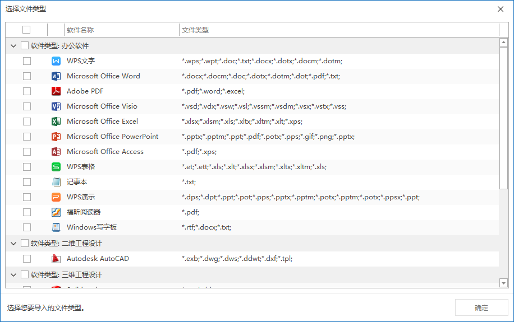Tick the 办公软件 group checkbox
The image size is (514, 322).
tap(25, 45)
